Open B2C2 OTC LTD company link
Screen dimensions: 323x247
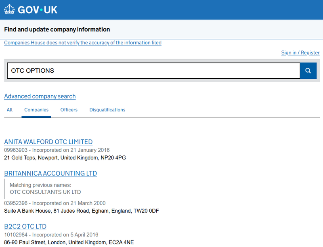coord(25,226)
